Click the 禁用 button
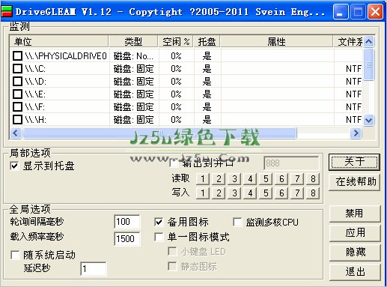This screenshot has width=387, height=287. (x=355, y=214)
